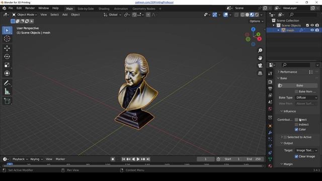Select the Scale tool

pyautogui.click(x=7, y=65)
